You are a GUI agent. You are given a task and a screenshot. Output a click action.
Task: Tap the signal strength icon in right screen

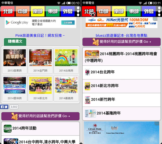pyautogui.click(x=145, y=3)
